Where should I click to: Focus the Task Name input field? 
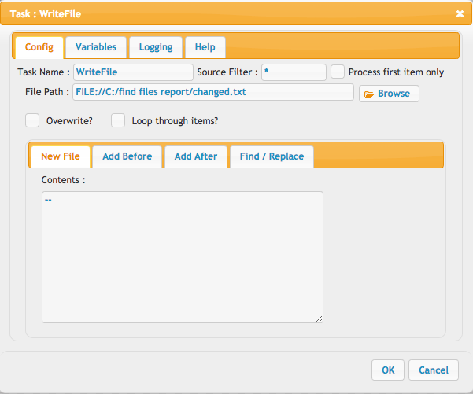[133, 72]
